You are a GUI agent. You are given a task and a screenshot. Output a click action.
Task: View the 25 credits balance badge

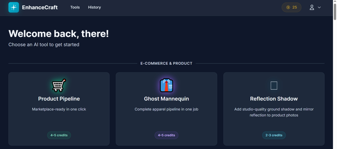(x=292, y=7)
